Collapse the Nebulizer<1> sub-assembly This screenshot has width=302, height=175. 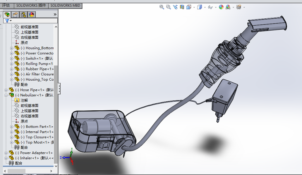[6, 95]
